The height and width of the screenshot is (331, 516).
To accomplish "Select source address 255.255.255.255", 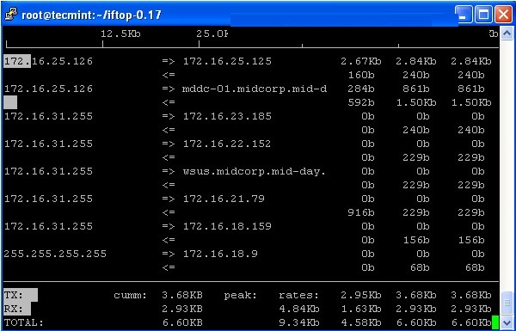I will click(55, 254).
